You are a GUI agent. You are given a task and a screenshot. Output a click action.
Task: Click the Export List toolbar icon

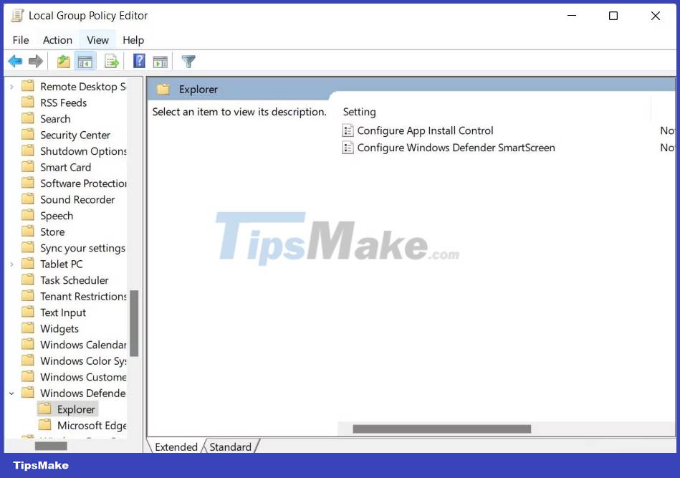[112, 61]
